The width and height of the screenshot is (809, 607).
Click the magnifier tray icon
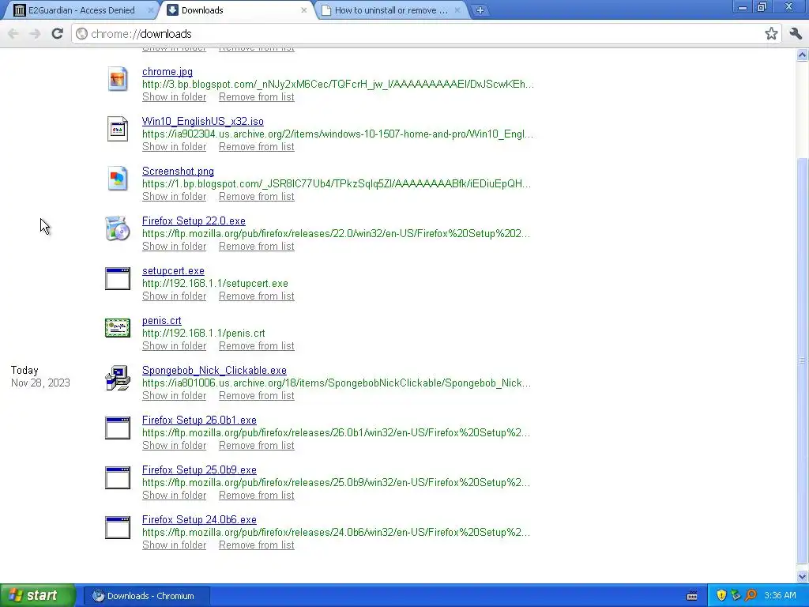click(x=751, y=596)
